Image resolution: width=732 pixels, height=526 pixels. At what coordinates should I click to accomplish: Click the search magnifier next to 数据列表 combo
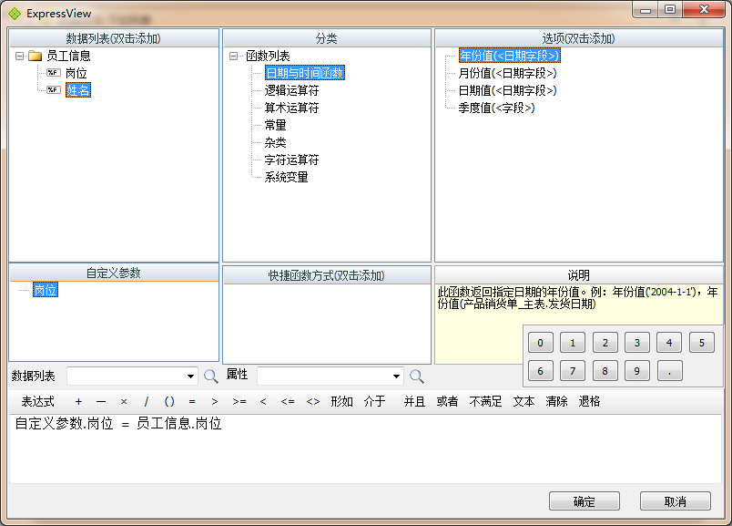click(211, 376)
